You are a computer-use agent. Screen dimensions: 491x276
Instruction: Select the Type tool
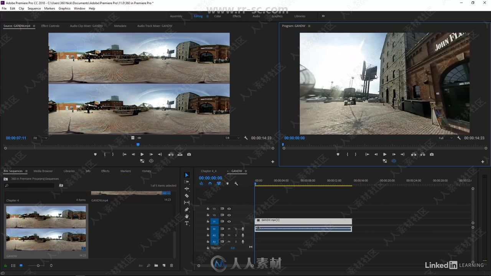coord(187,223)
